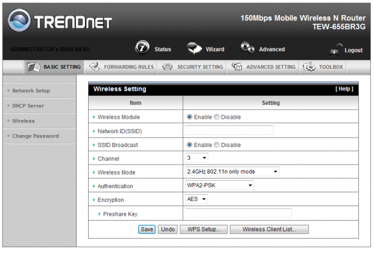The image size is (374, 255).
Task: Click the Setting column header
Action: coord(271,103)
